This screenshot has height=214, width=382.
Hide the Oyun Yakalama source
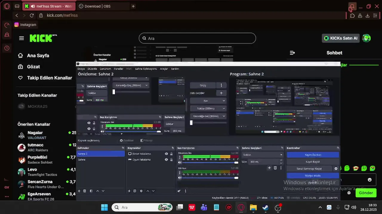pos(166,160)
